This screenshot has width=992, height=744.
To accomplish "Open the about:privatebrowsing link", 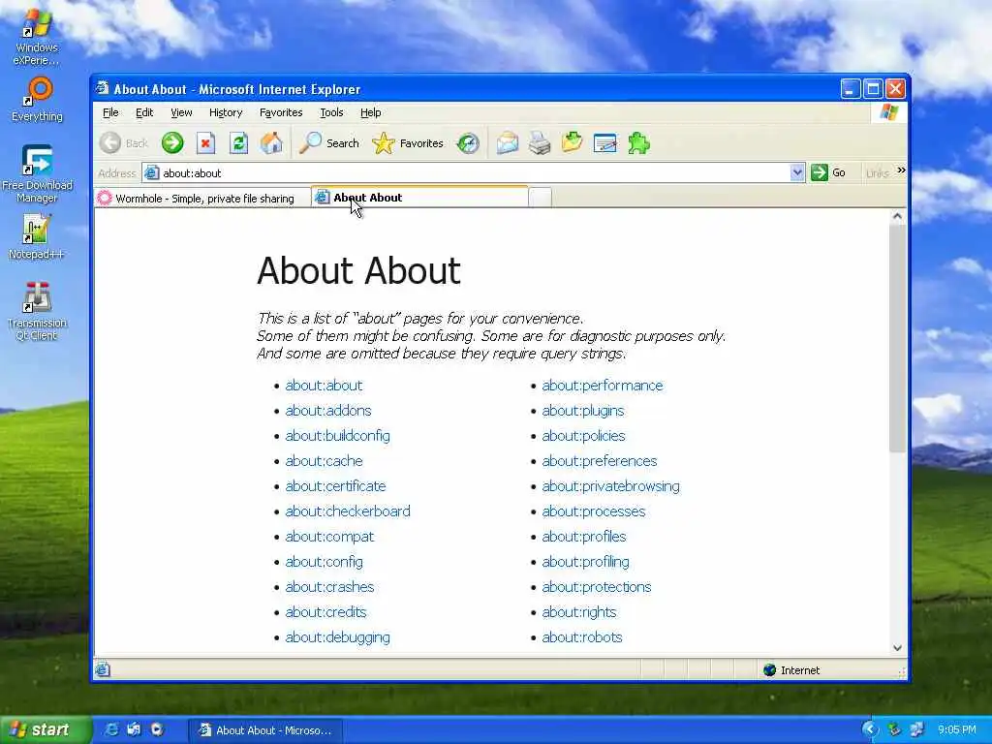I will [x=611, y=486].
